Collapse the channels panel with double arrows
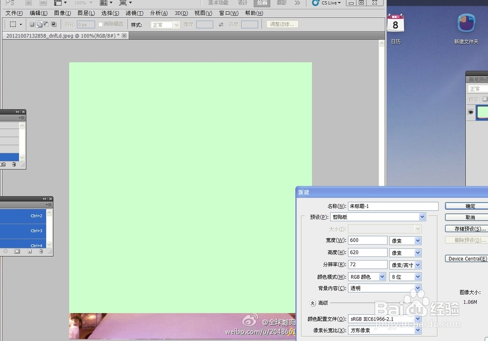 point(44,199)
